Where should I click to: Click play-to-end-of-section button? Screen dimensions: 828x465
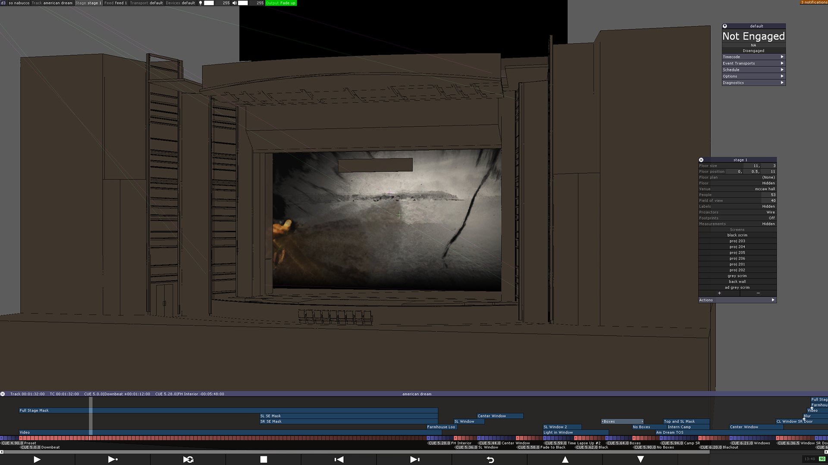pos(113,459)
